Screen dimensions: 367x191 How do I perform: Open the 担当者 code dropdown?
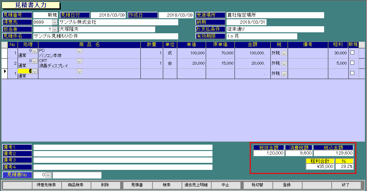(x=54, y=29)
